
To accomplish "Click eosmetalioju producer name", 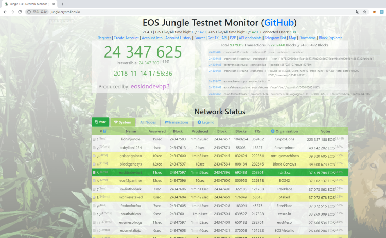I will [131, 231].
